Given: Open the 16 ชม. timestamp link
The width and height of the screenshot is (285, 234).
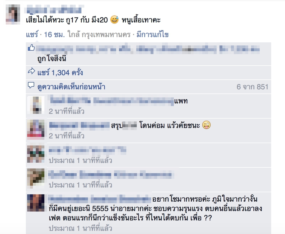Looking at the screenshot, I should click(x=54, y=34).
